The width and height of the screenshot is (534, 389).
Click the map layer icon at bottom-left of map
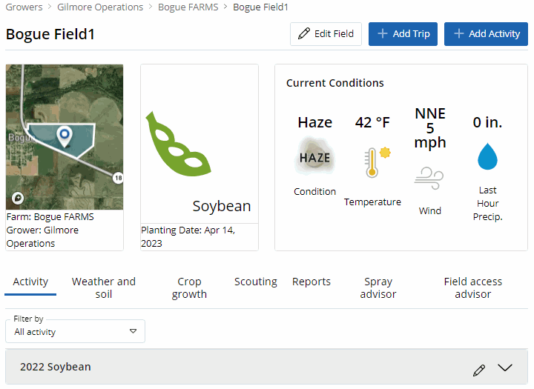[x=18, y=198]
